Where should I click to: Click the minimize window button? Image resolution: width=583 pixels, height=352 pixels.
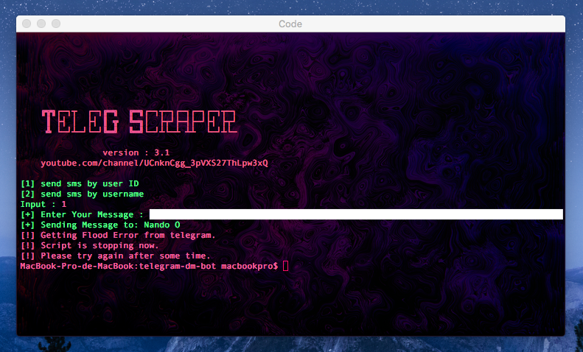tap(41, 24)
